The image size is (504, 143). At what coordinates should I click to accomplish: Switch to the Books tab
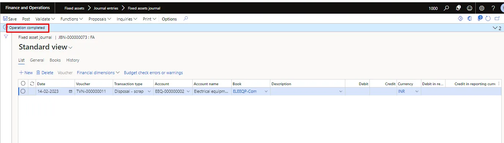55,60
